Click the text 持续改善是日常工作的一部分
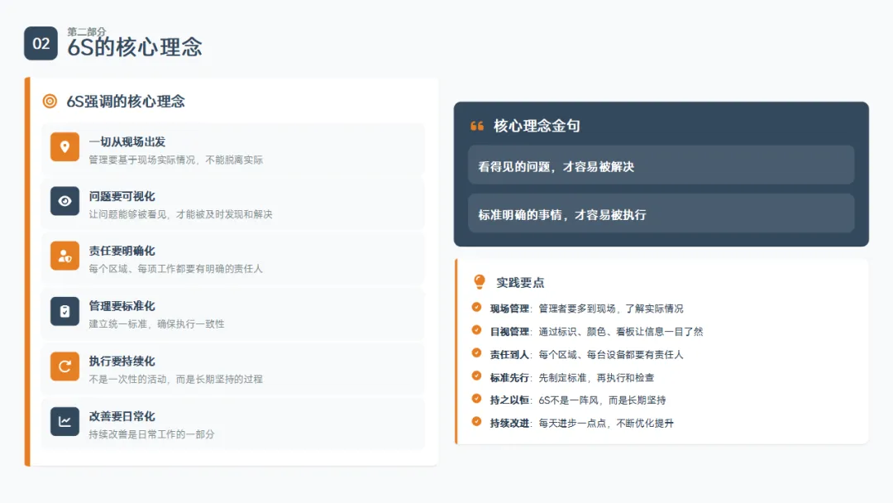The image size is (893, 503). click(x=151, y=434)
